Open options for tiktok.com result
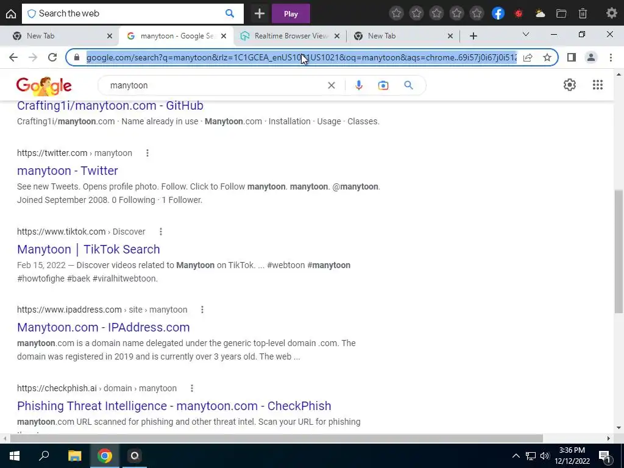Viewport: 624px width, 468px height. click(160, 232)
